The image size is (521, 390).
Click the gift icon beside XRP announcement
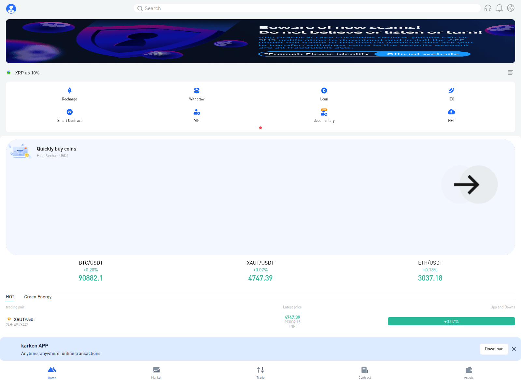pyautogui.click(x=9, y=72)
